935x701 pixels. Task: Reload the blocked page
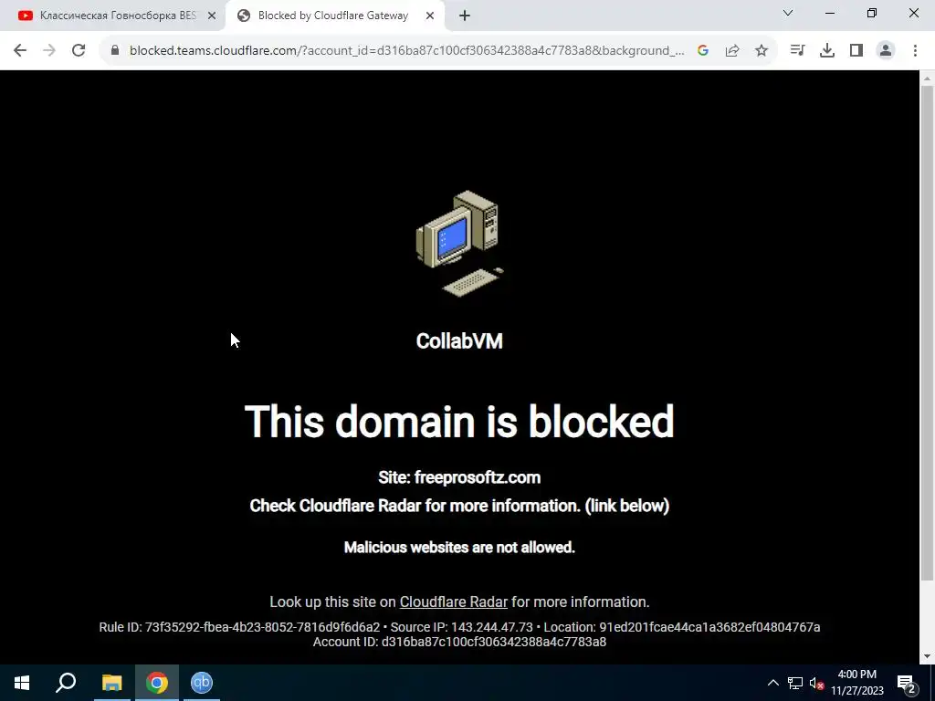pos(79,50)
